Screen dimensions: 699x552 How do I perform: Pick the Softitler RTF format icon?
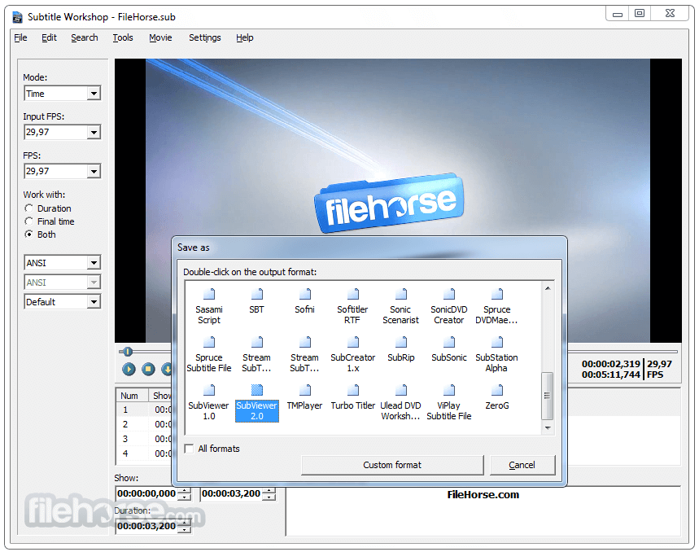353,294
